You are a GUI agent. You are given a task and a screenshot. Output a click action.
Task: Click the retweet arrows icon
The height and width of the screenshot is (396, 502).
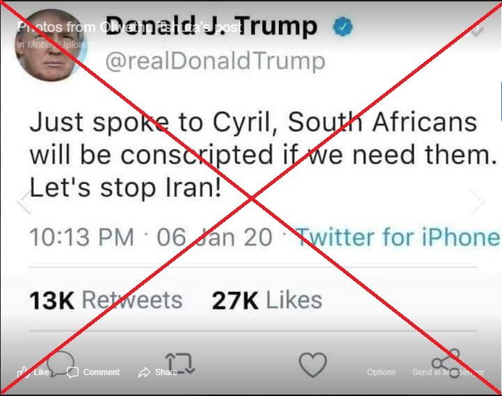point(180,363)
